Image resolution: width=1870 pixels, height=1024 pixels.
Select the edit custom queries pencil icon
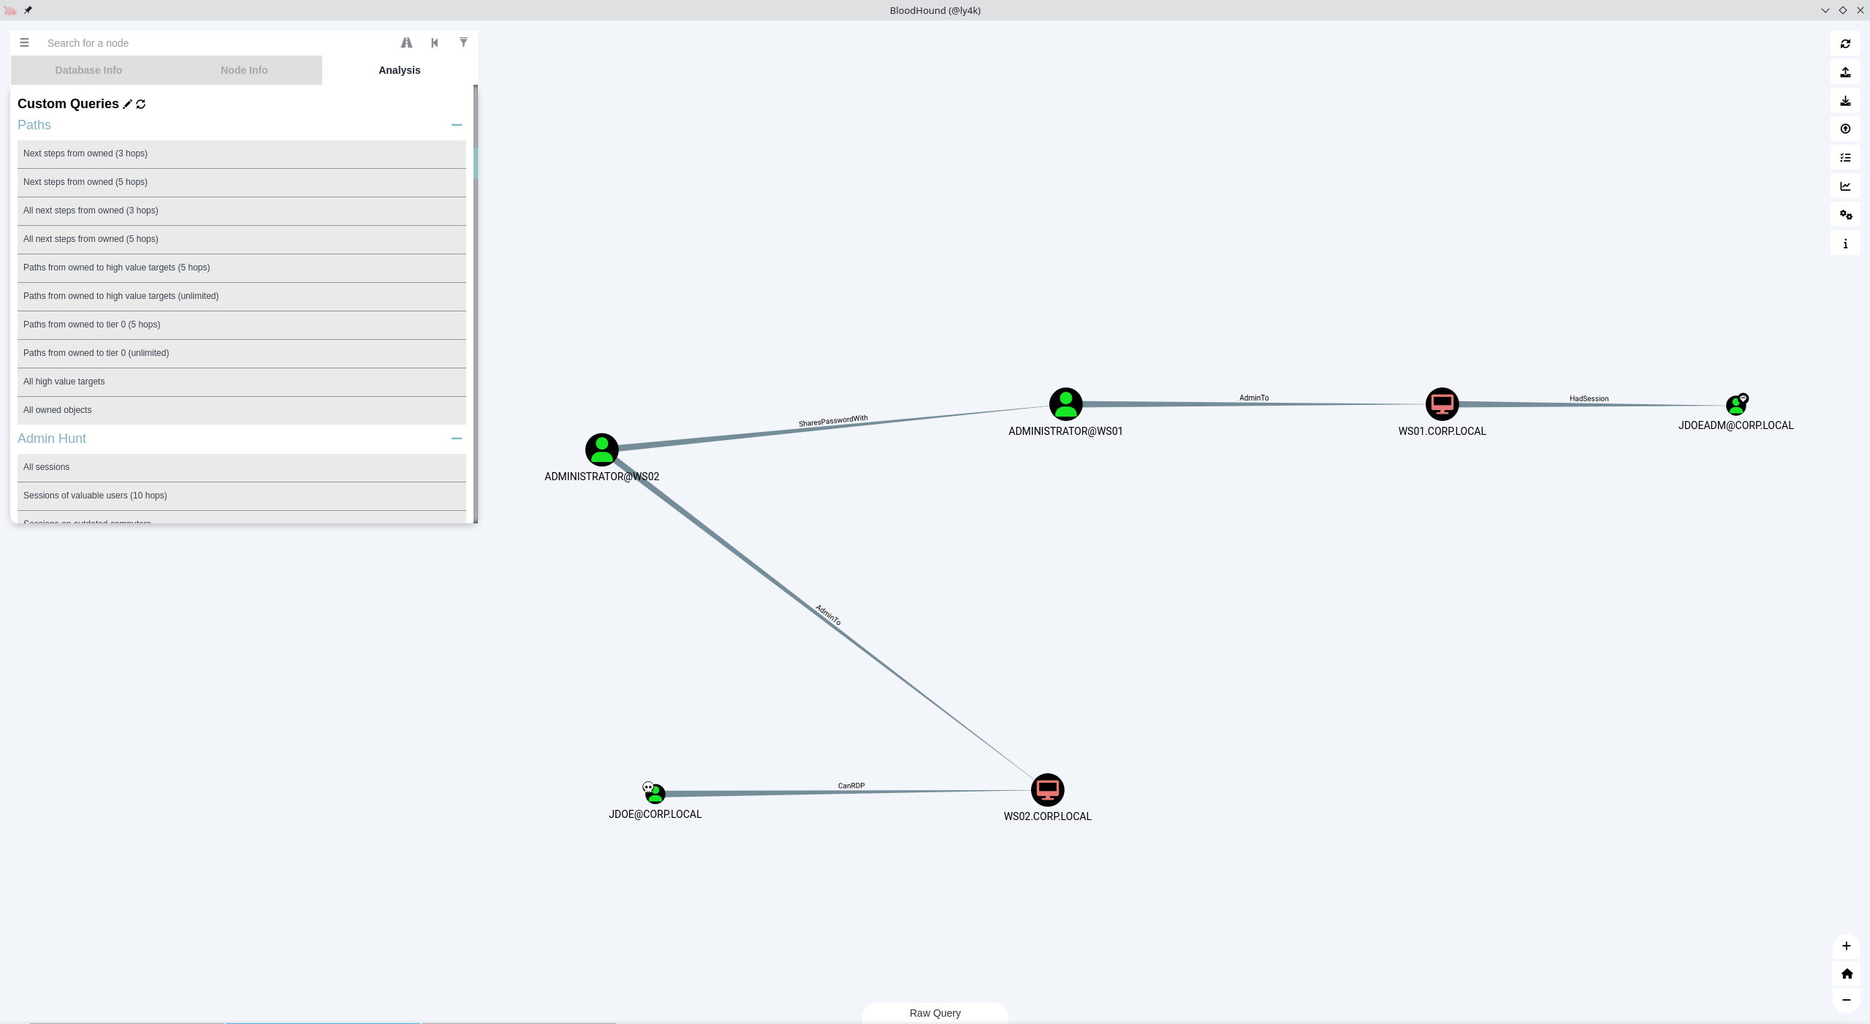click(x=127, y=102)
